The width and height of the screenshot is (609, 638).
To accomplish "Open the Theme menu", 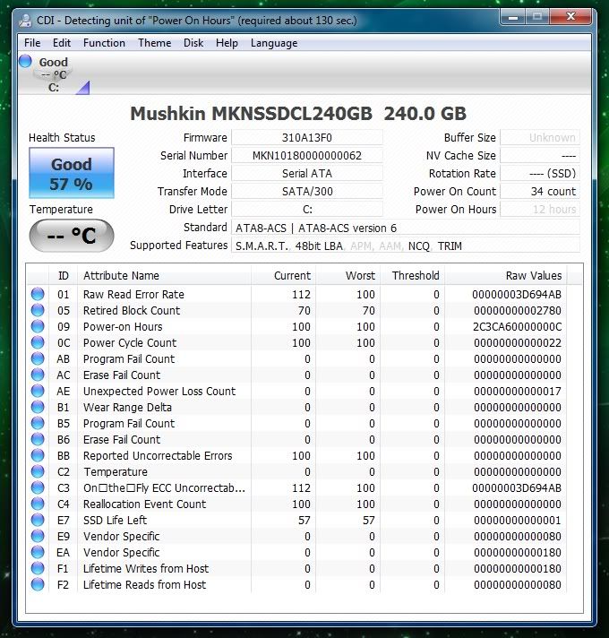I will (154, 43).
